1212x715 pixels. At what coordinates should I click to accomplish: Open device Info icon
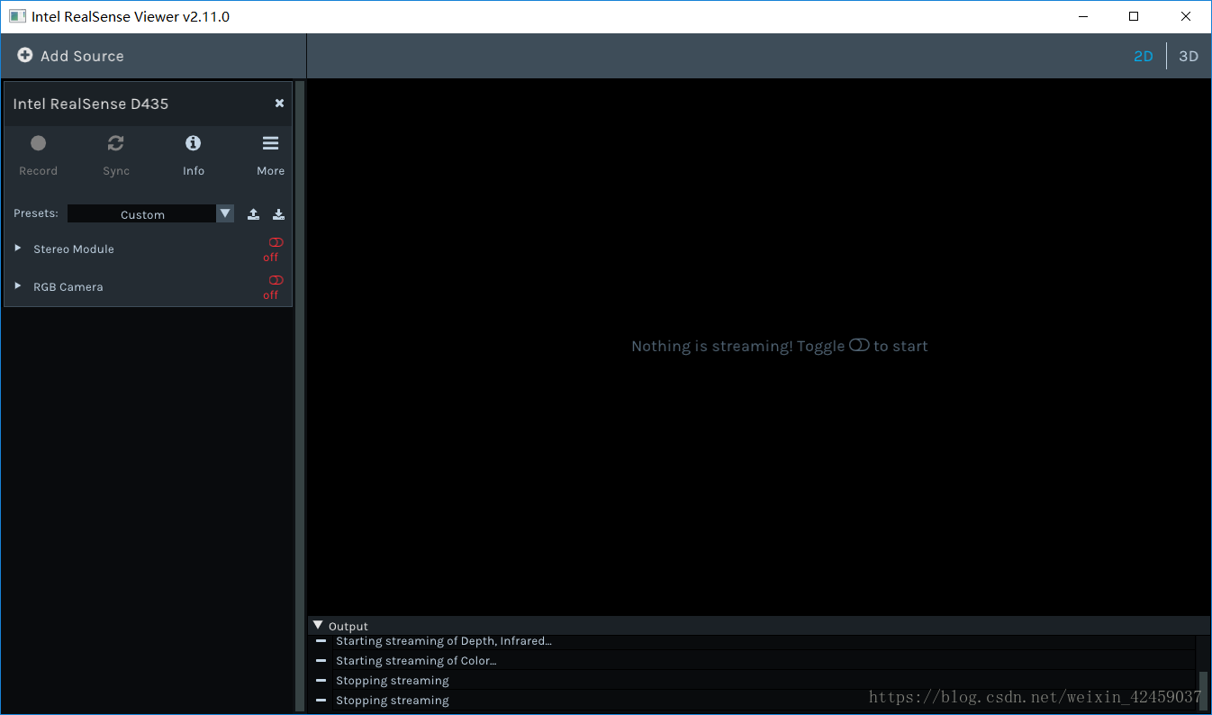[x=194, y=143]
